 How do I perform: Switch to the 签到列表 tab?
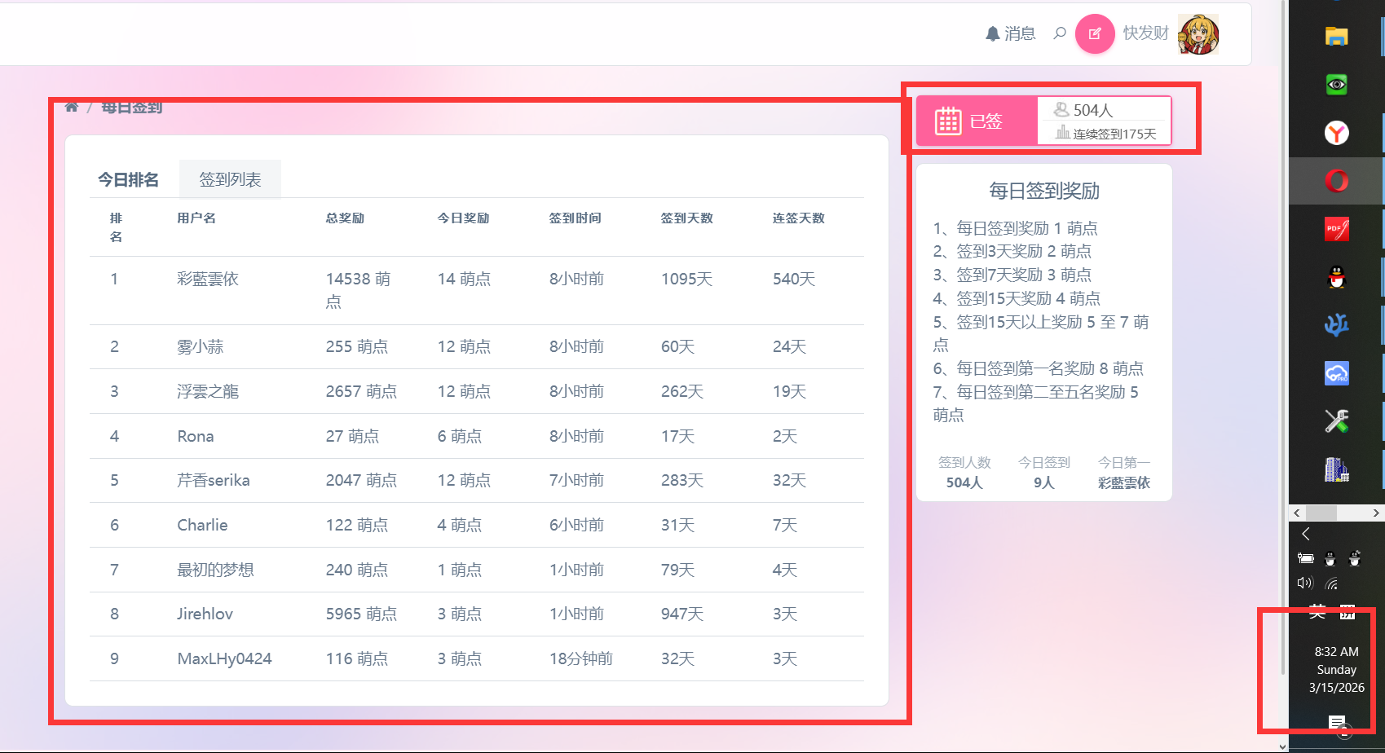(x=230, y=179)
